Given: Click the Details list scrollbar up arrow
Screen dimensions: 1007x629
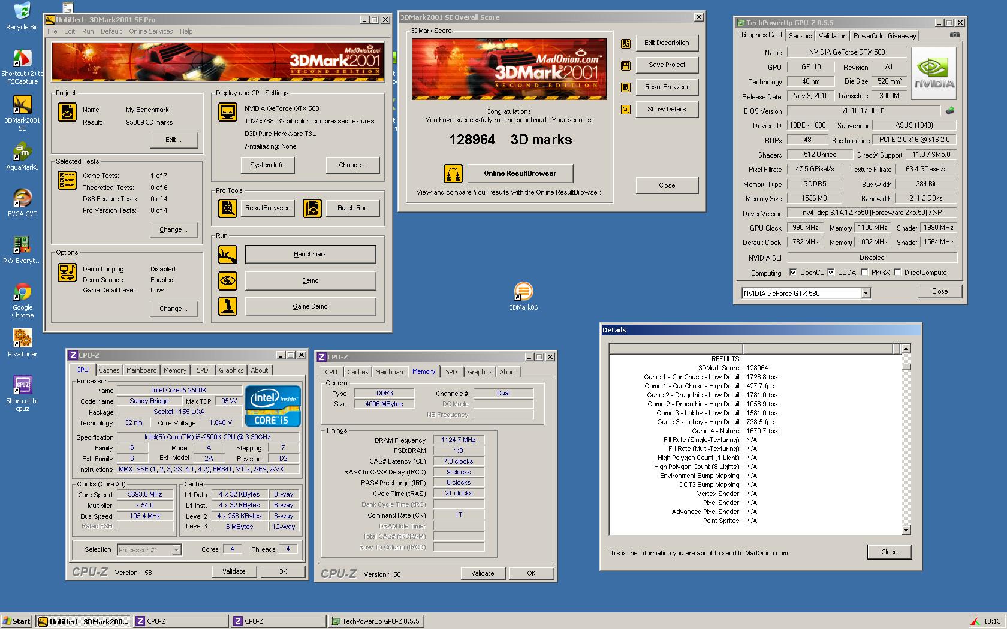Looking at the screenshot, I should pyautogui.click(x=906, y=349).
